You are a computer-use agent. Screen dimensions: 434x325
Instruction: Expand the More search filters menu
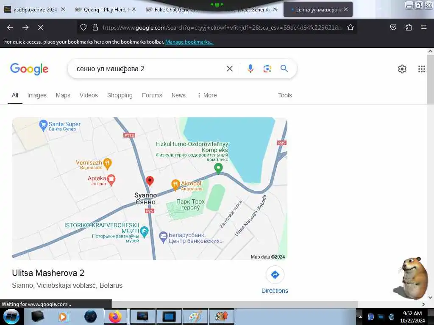coord(207,95)
